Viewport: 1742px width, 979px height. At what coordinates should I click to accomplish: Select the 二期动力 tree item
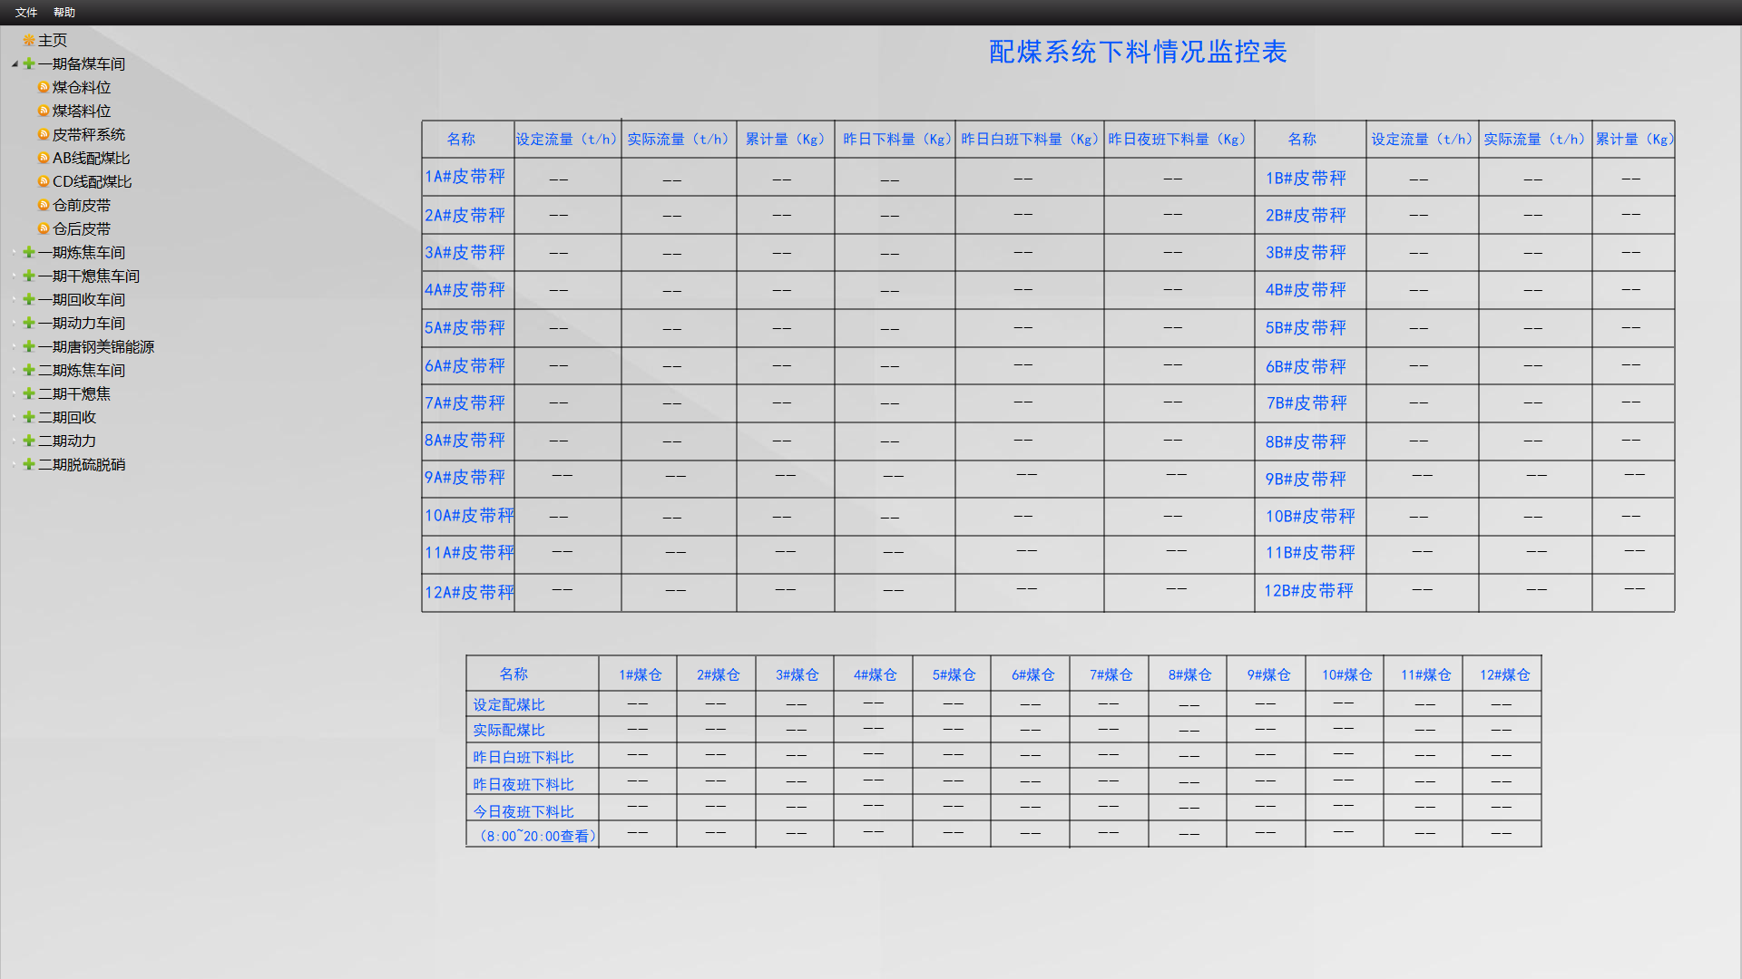(x=67, y=441)
